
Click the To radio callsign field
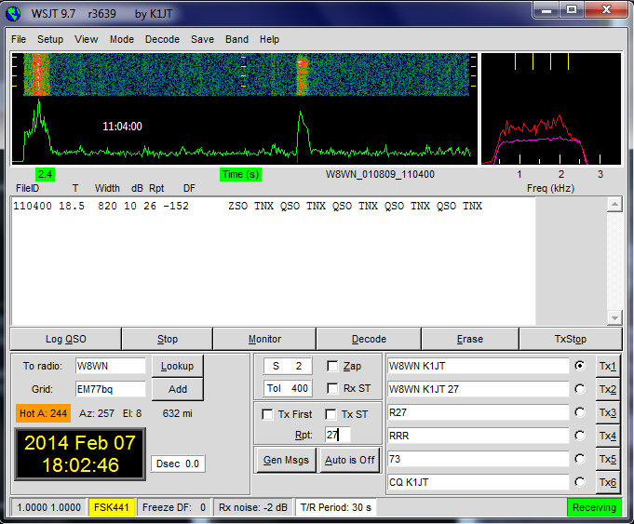click(111, 366)
